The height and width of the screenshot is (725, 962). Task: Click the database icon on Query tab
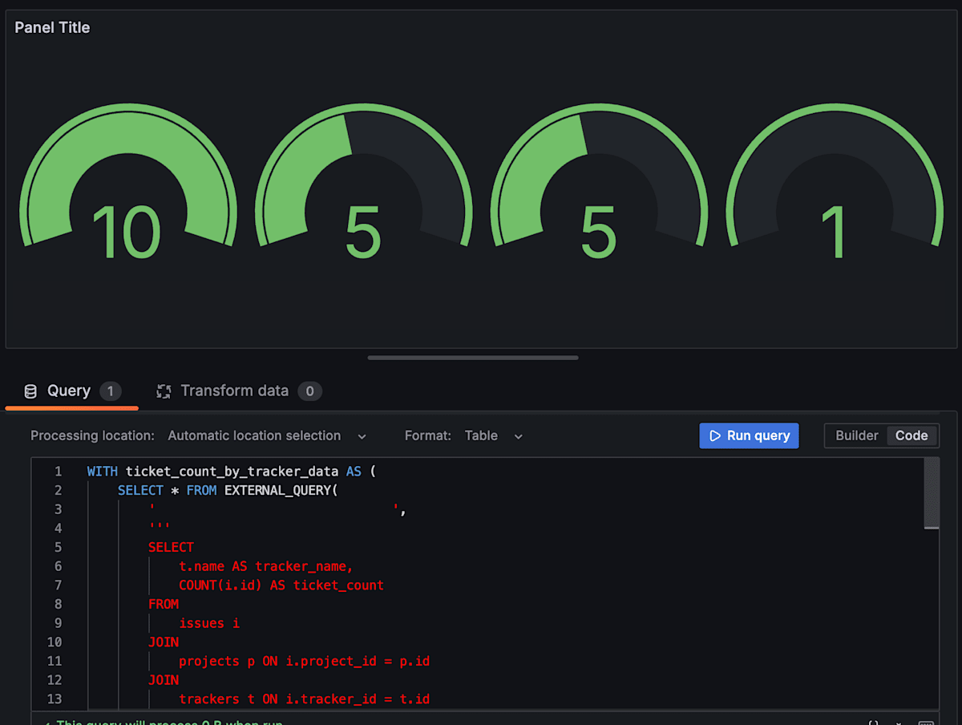[30, 391]
